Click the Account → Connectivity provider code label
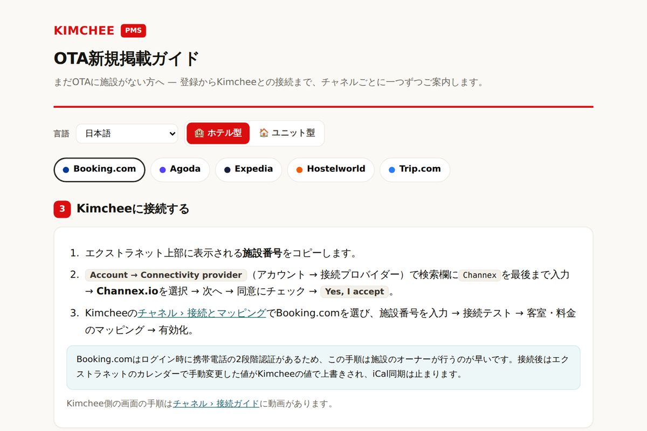 click(166, 275)
